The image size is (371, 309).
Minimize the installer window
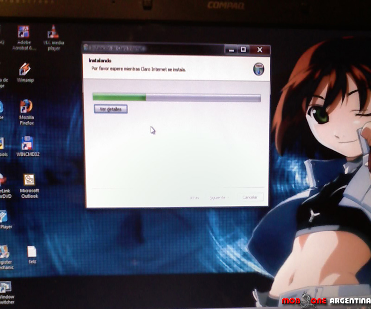click(x=231, y=49)
